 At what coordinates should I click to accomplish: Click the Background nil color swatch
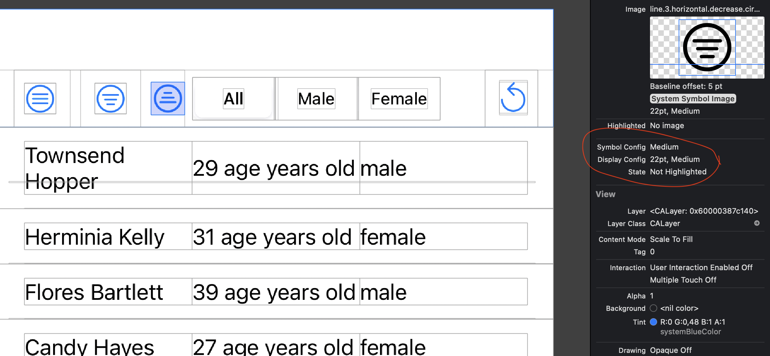[653, 308]
